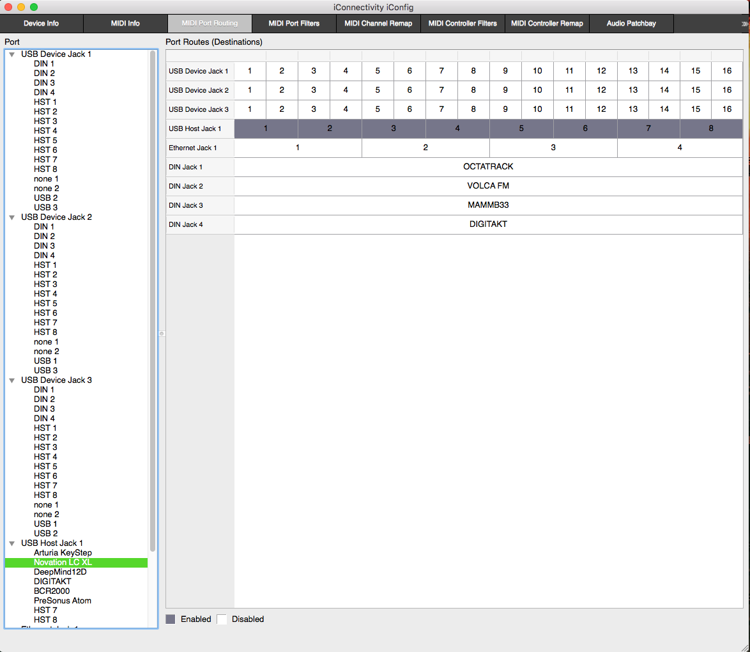Screen dimensions: 750x652
Task: Click the panel splitter handle
Action: [x=162, y=333]
